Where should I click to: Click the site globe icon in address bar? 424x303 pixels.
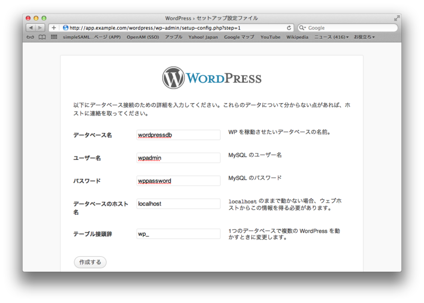tap(65, 28)
